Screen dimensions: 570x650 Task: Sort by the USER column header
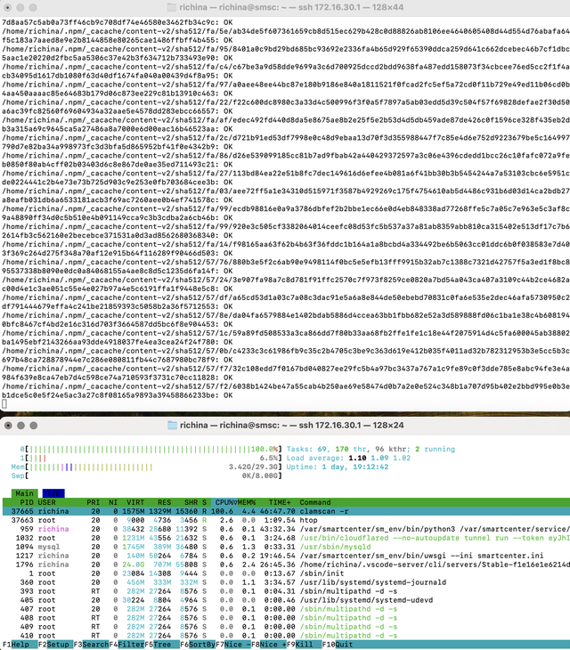(x=47, y=502)
